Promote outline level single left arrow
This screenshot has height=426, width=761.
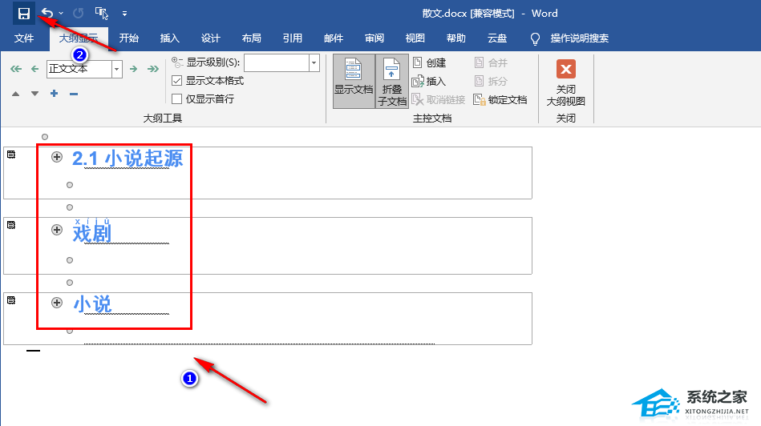(x=34, y=69)
